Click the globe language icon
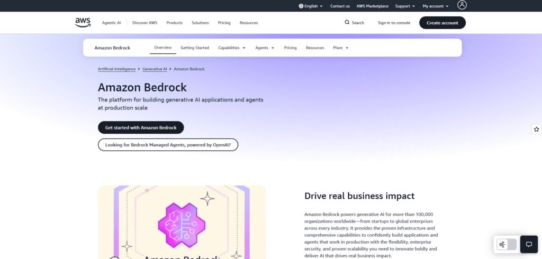542x259 pixels. click(301, 6)
